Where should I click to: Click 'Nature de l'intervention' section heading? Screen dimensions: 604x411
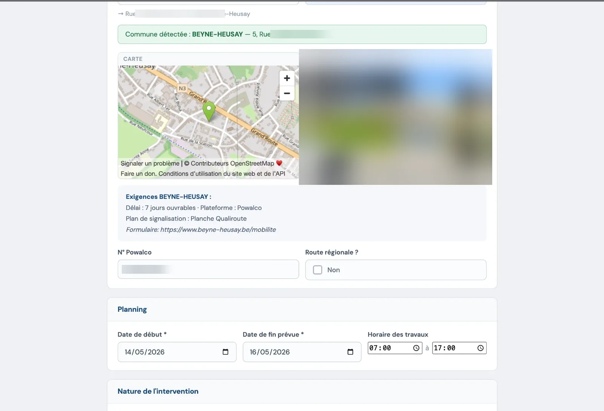tap(158, 391)
